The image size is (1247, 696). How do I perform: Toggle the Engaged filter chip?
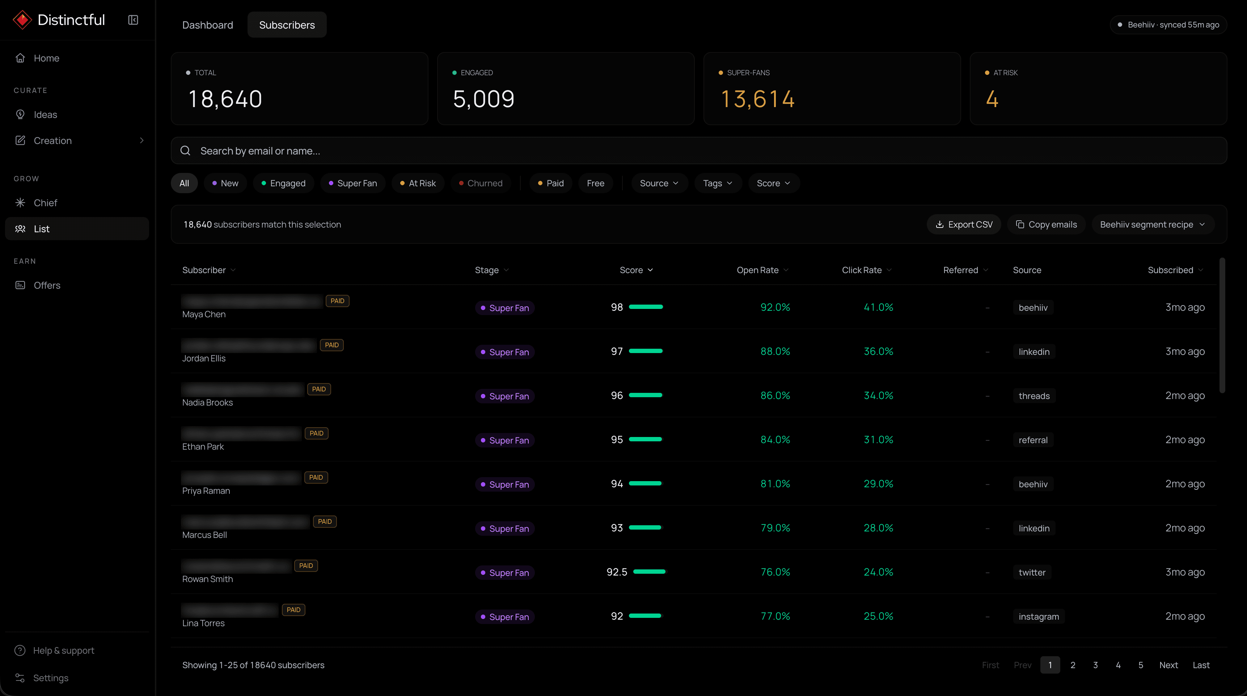point(284,183)
